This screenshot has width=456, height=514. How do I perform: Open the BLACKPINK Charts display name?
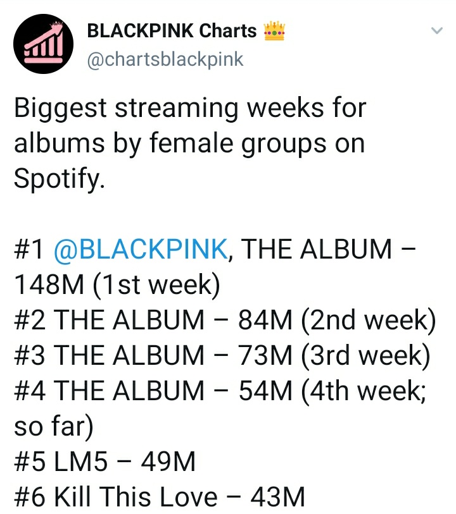(x=172, y=31)
